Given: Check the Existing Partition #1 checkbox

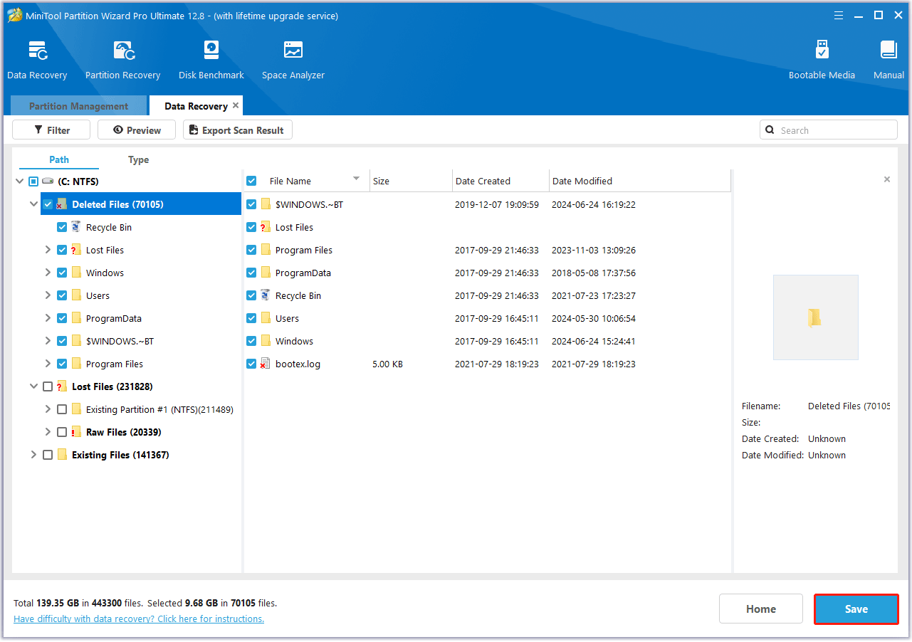Looking at the screenshot, I should [x=62, y=409].
